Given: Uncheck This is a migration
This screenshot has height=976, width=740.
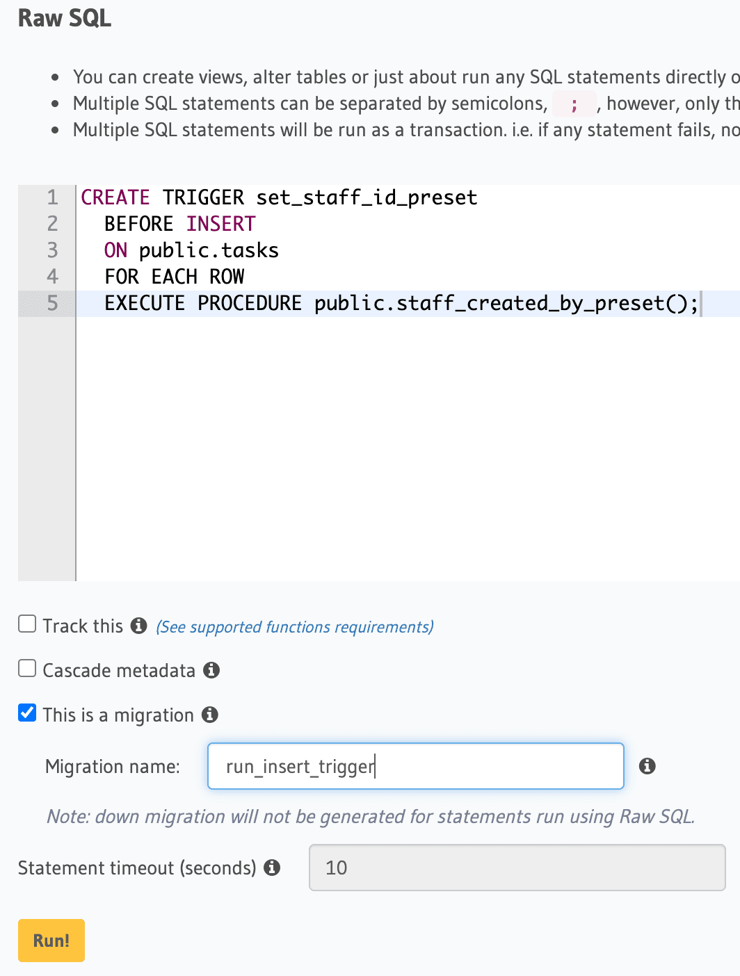Looking at the screenshot, I should (x=26, y=713).
